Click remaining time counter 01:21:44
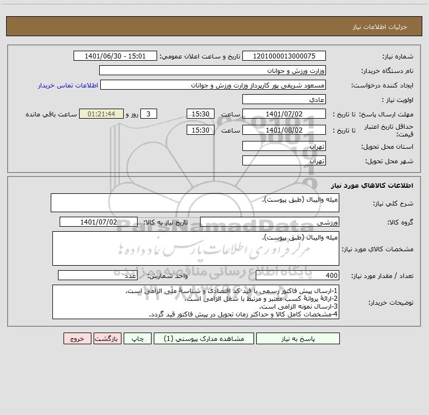This screenshot has width=429, height=415. pyautogui.click(x=101, y=114)
